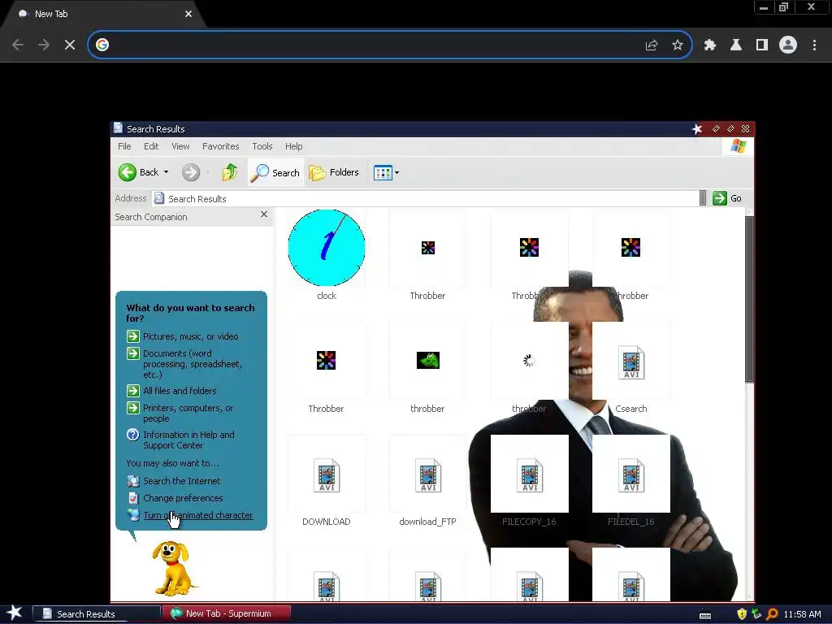Open the File menu
The height and width of the screenshot is (624, 832).
click(124, 146)
